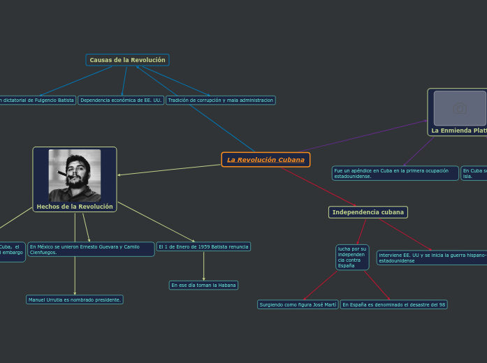
Task: Select the dictatorial de Fulgencio Batista node
Action: tap(37, 101)
